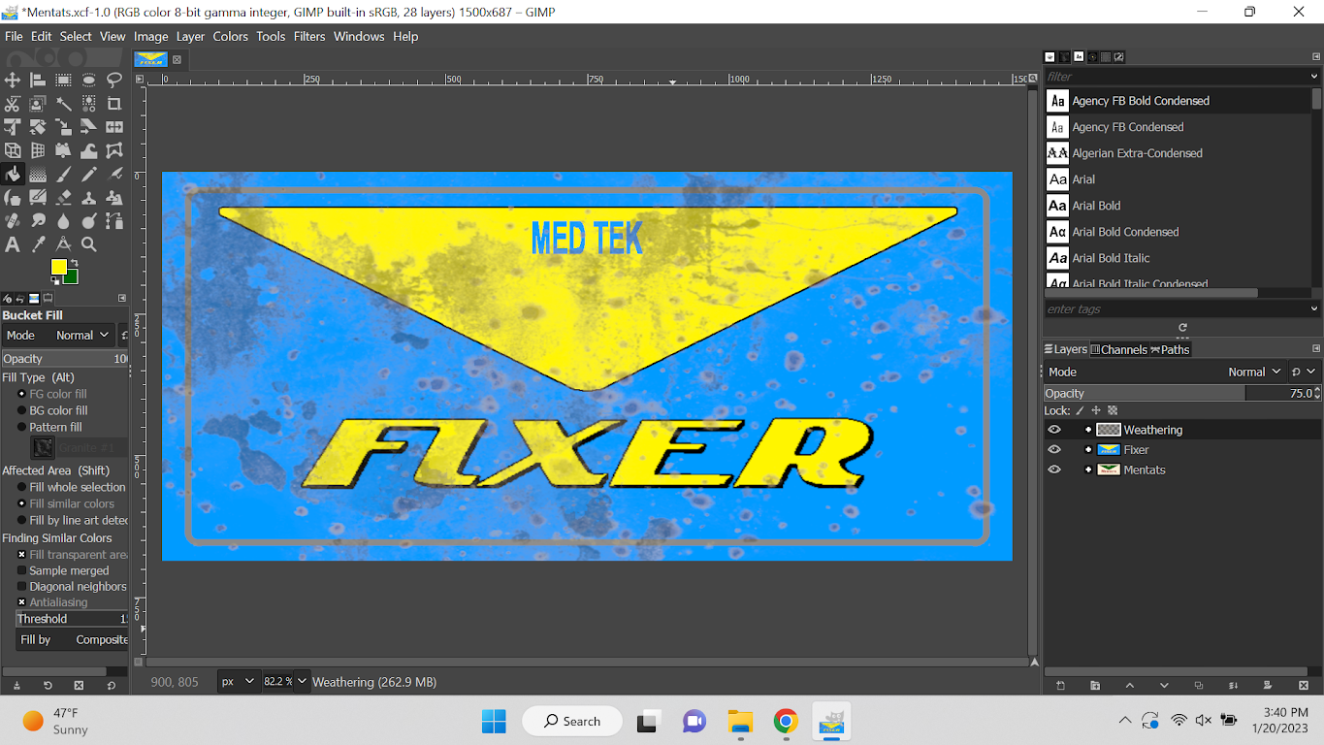Open the Layers dock configuration menu
This screenshot has height=745, width=1324.
point(1316,349)
